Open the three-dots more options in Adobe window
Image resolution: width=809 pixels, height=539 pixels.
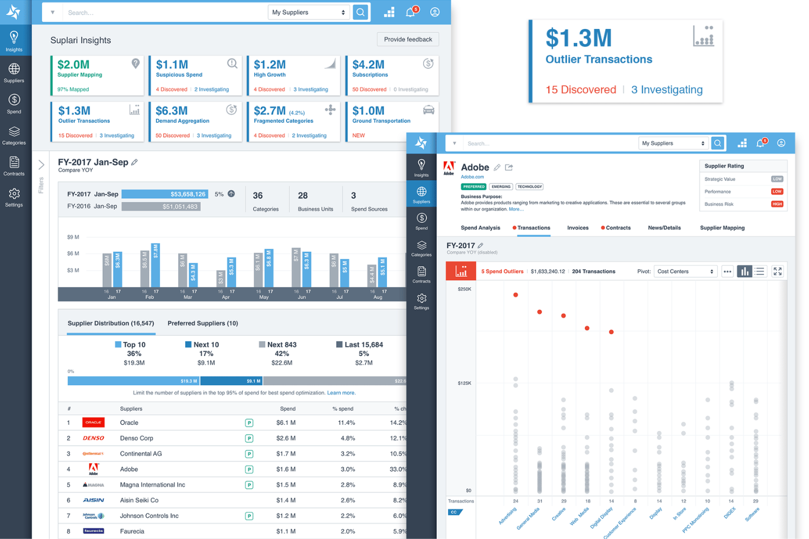coord(727,271)
